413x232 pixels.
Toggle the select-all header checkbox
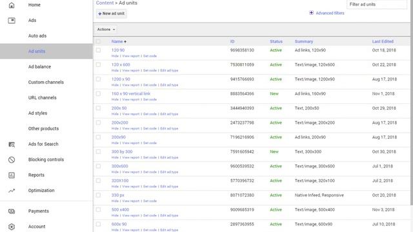click(98, 41)
